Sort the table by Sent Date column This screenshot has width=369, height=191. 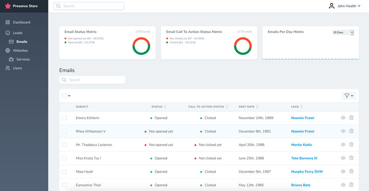248,106
